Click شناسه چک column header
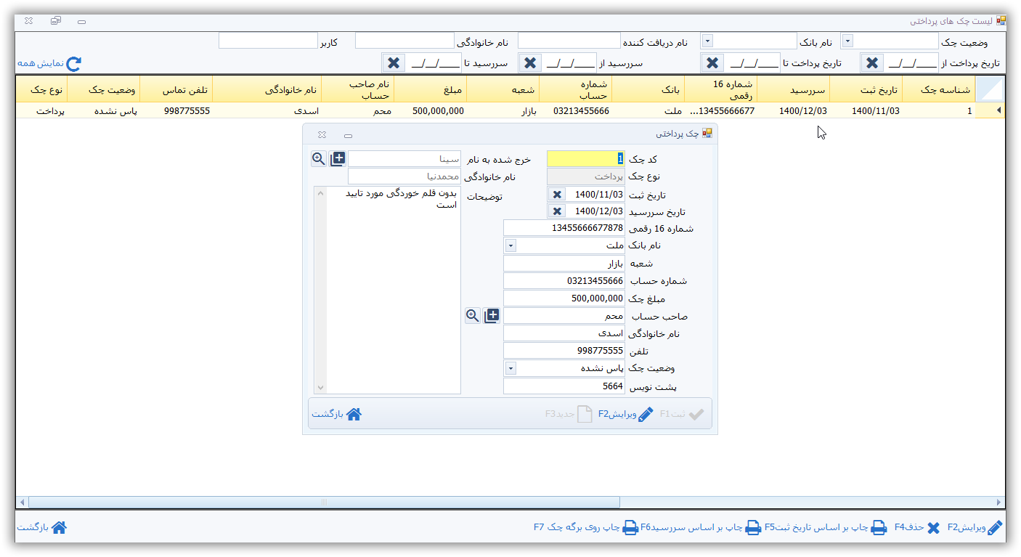The image size is (1021, 557). tap(938, 90)
